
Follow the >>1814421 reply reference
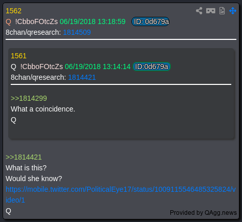click(x=24, y=157)
